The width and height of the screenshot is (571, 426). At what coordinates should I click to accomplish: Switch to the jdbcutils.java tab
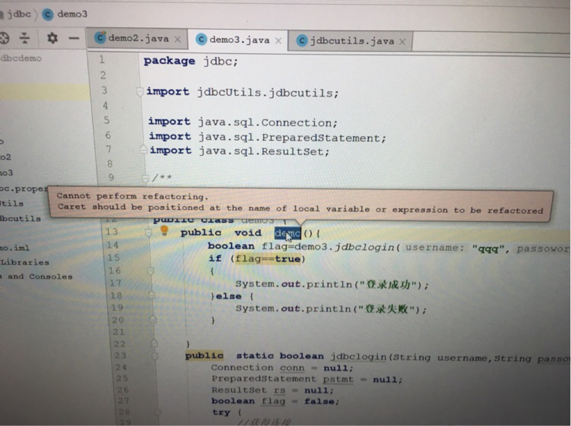(350, 41)
